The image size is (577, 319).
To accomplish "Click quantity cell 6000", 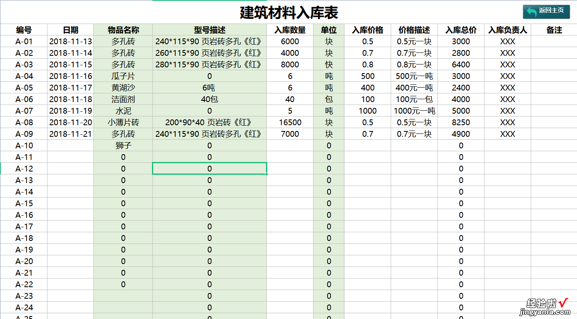I will (290, 41).
